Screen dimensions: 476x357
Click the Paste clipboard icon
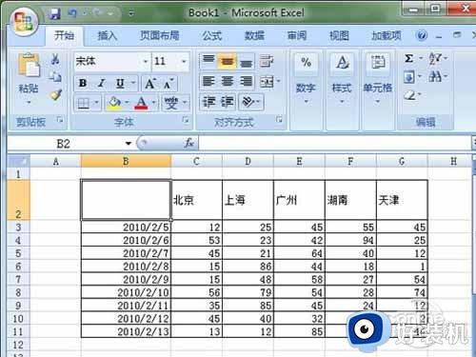coord(29,66)
